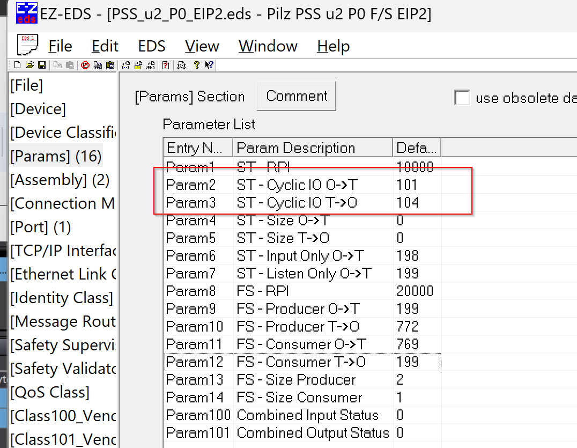Create a new EDS file with toolbar icon
This screenshot has height=448, width=577.
tap(17, 65)
